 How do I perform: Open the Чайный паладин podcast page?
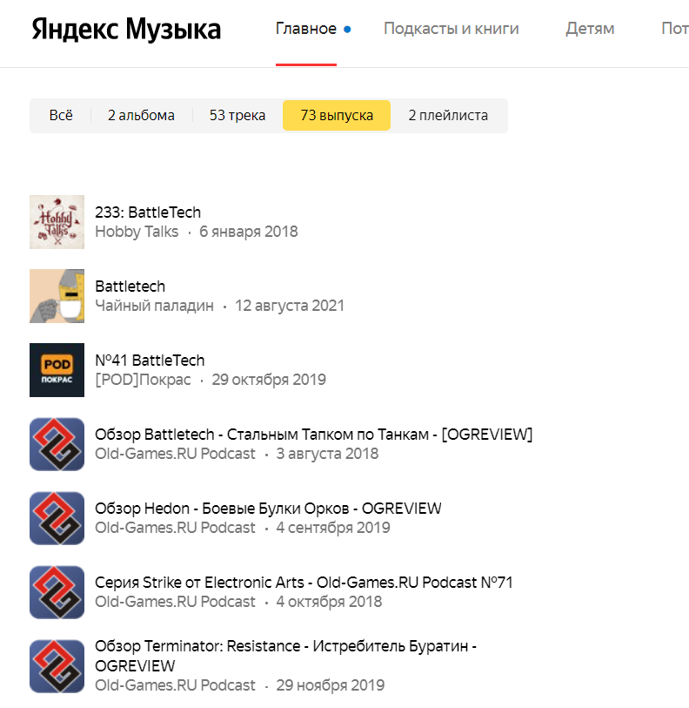[154, 306]
